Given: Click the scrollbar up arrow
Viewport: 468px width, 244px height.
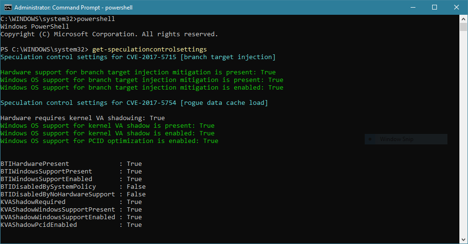Looking at the screenshot, I should pos(464,19).
